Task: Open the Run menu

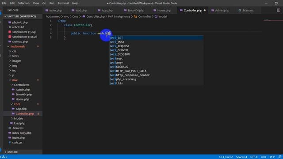Action: [52, 3]
